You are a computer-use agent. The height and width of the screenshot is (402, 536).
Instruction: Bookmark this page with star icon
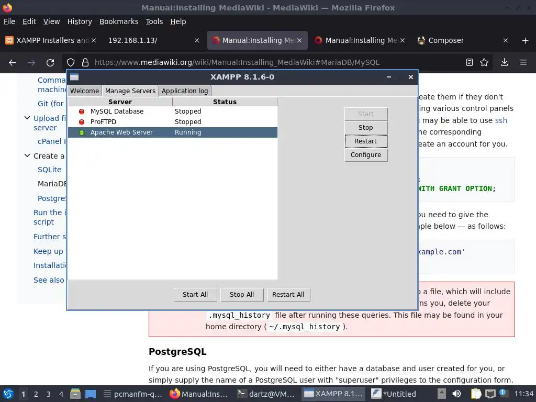[x=484, y=62]
